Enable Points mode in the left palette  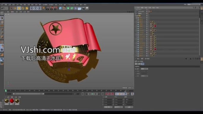[2, 30]
